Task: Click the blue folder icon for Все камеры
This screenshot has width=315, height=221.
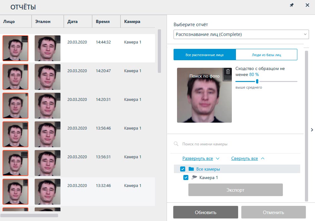Action: pyautogui.click(x=191, y=169)
